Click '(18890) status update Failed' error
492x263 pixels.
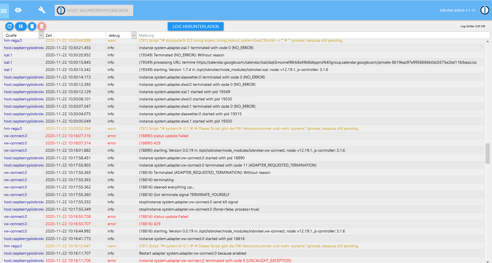164,136
